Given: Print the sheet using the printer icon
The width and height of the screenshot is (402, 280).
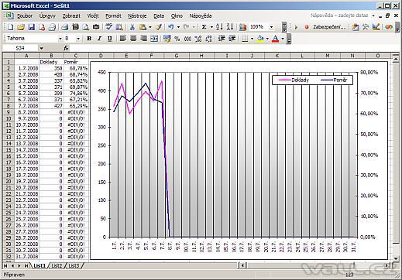Looking at the screenshot, I should tap(65, 27).
